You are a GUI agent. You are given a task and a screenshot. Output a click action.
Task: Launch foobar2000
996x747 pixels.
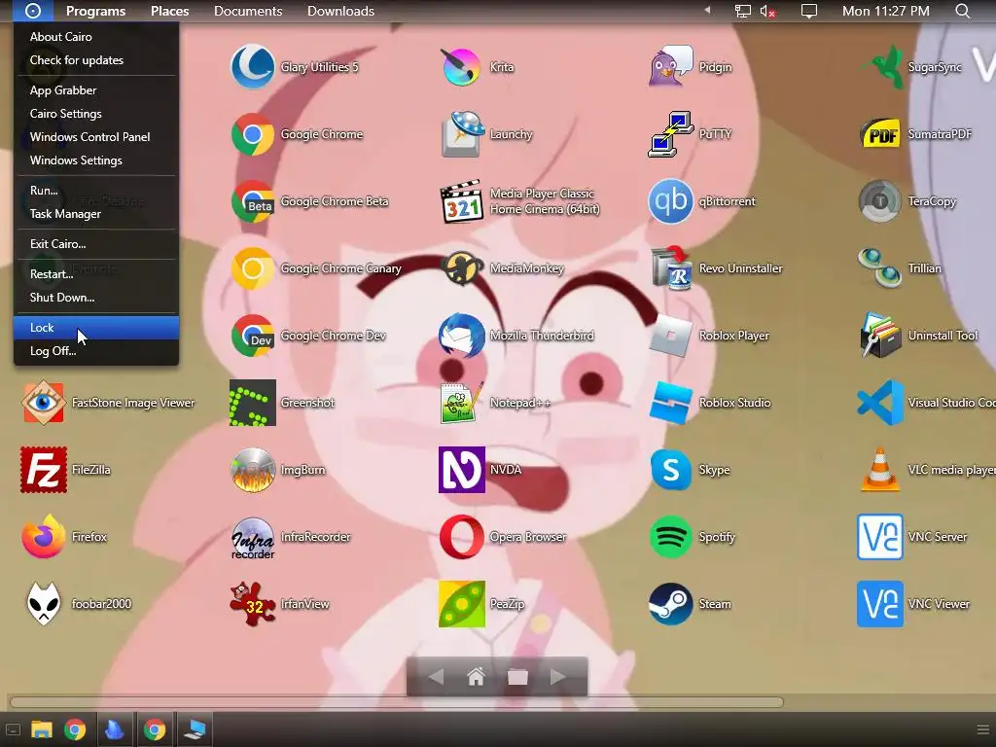tap(44, 604)
